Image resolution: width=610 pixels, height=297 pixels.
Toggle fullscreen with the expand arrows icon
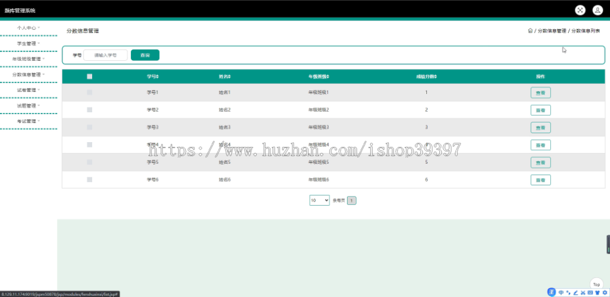pos(580,10)
